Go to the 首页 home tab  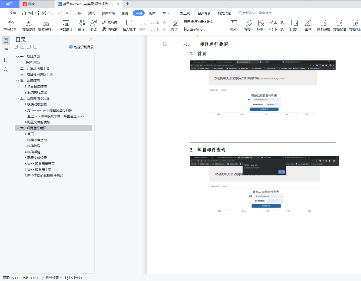9,4
